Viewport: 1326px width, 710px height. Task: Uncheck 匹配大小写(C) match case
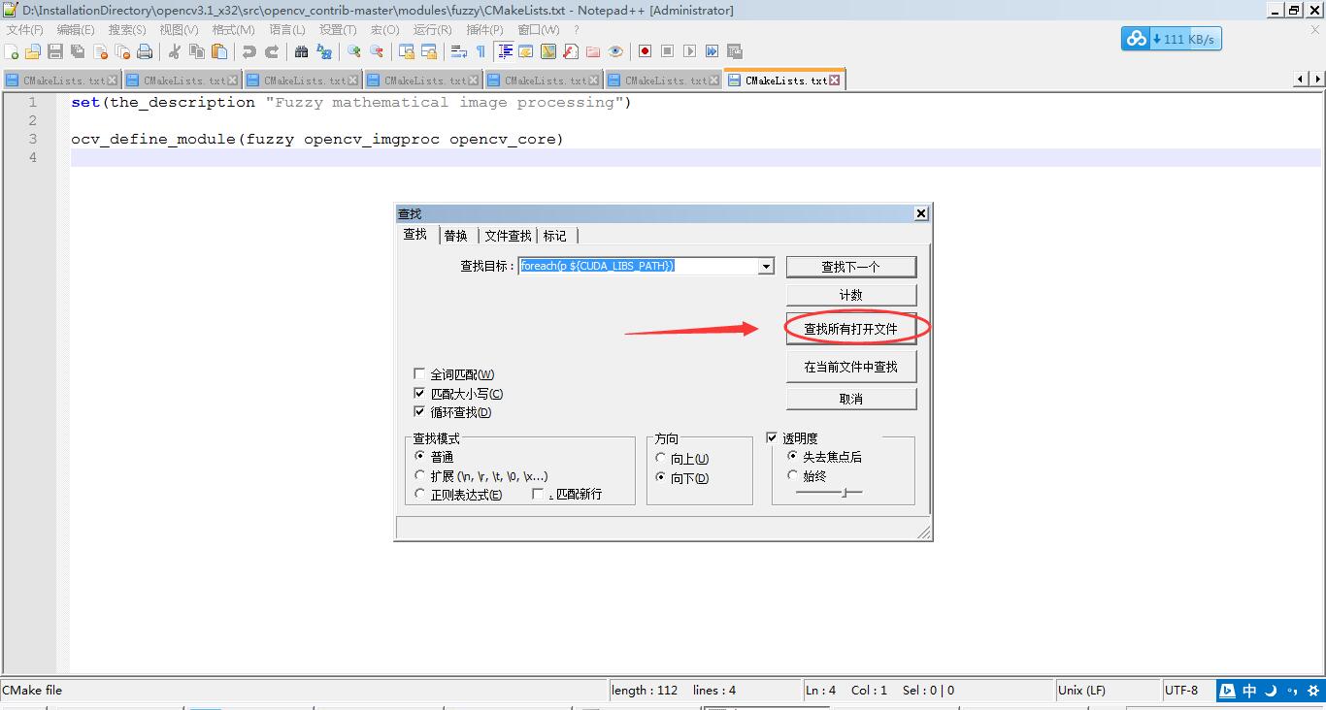419,394
